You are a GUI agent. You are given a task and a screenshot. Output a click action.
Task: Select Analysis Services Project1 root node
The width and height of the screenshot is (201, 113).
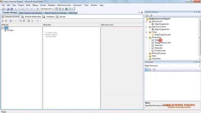(x=160, y=19)
